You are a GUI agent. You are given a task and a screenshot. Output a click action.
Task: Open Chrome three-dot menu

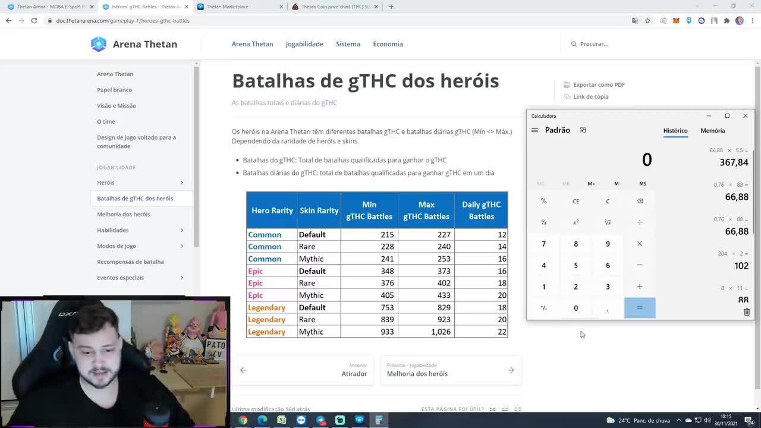pyautogui.click(x=752, y=21)
